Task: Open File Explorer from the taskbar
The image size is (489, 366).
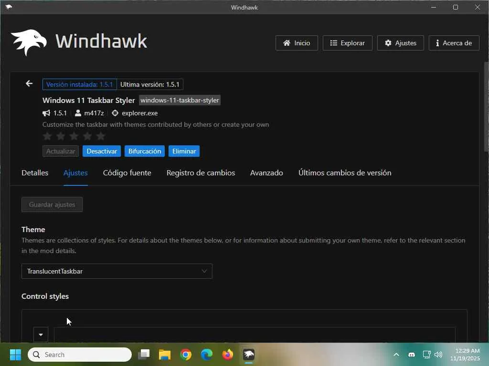Action: click(165, 355)
